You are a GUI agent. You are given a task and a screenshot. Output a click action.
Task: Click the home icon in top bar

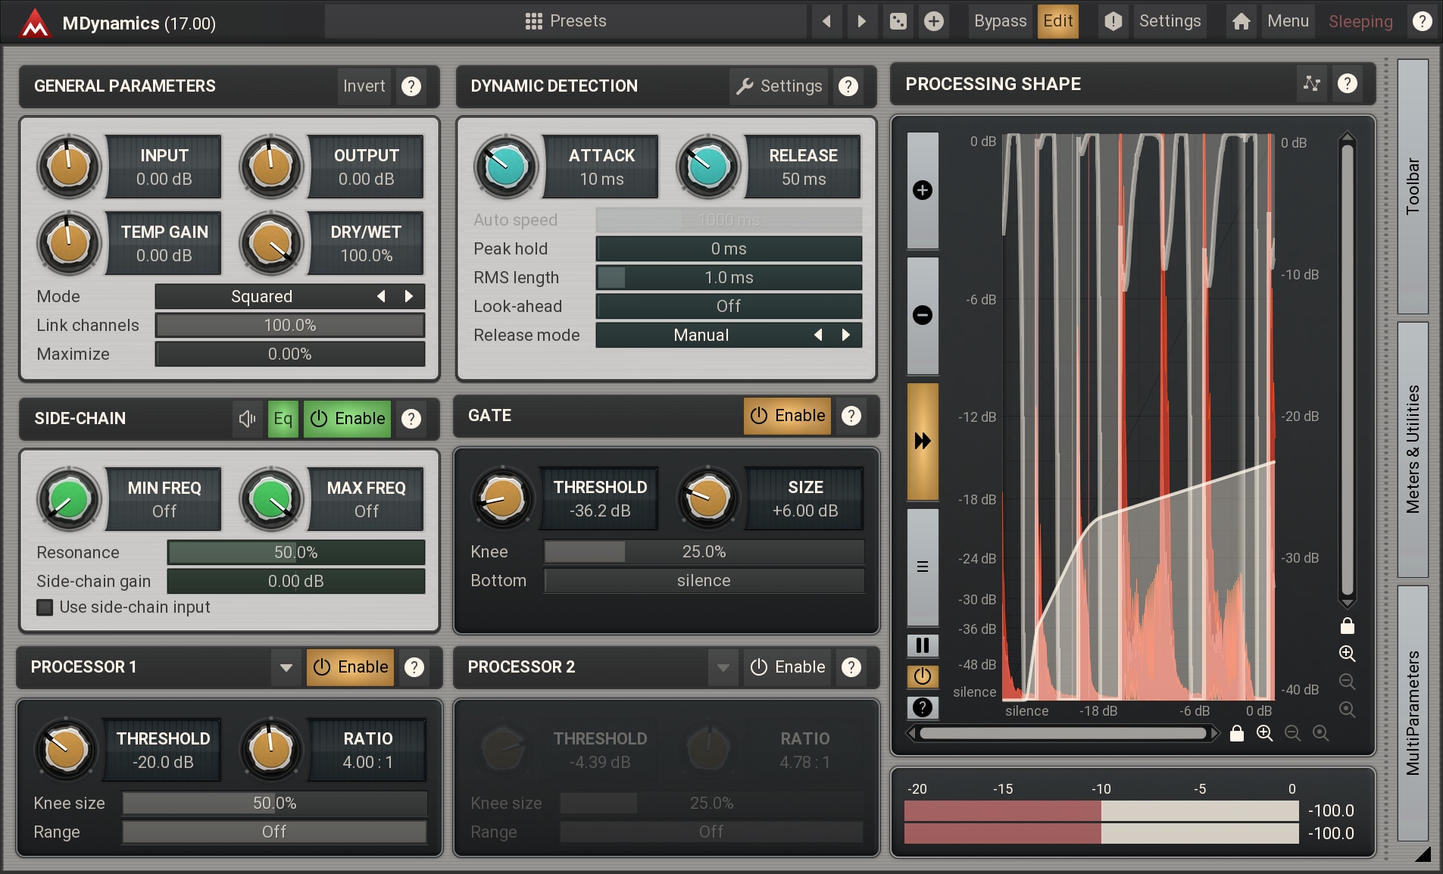point(1241,21)
